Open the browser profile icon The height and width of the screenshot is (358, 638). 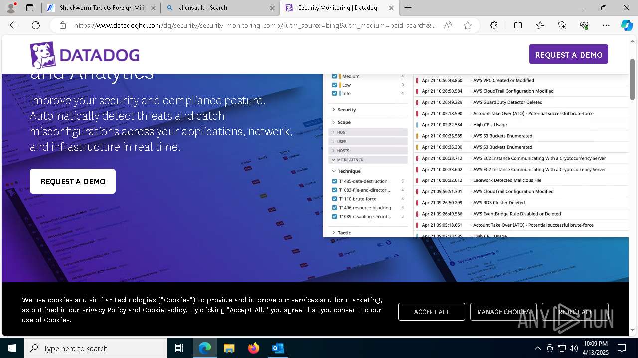pyautogui.click(x=10, y=8)
